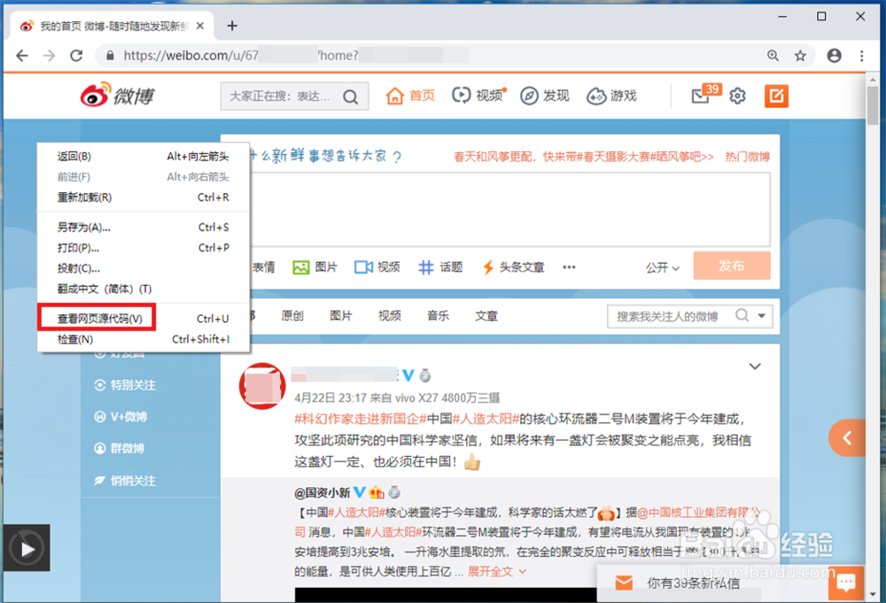Select 查看网页源代码 in the context menu
Screen dimensions: 886x603
point(99,317)
